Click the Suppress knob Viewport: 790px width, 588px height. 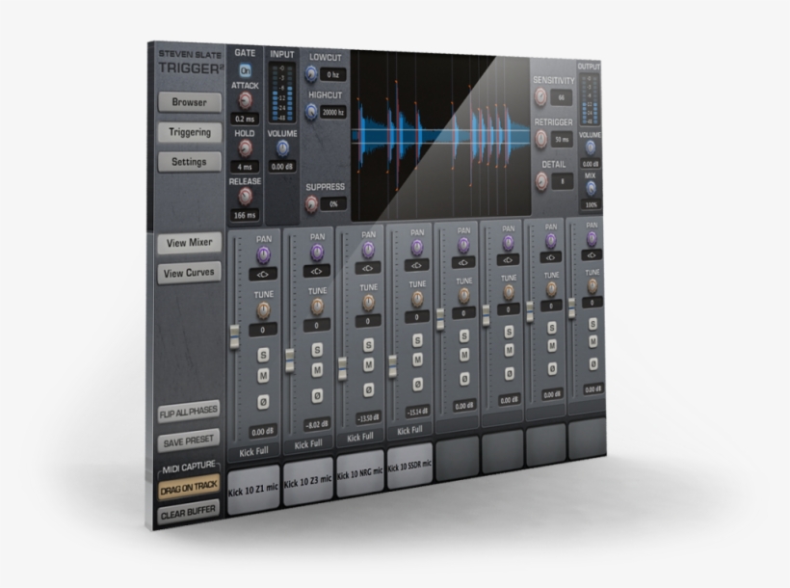tap(311, 204)
